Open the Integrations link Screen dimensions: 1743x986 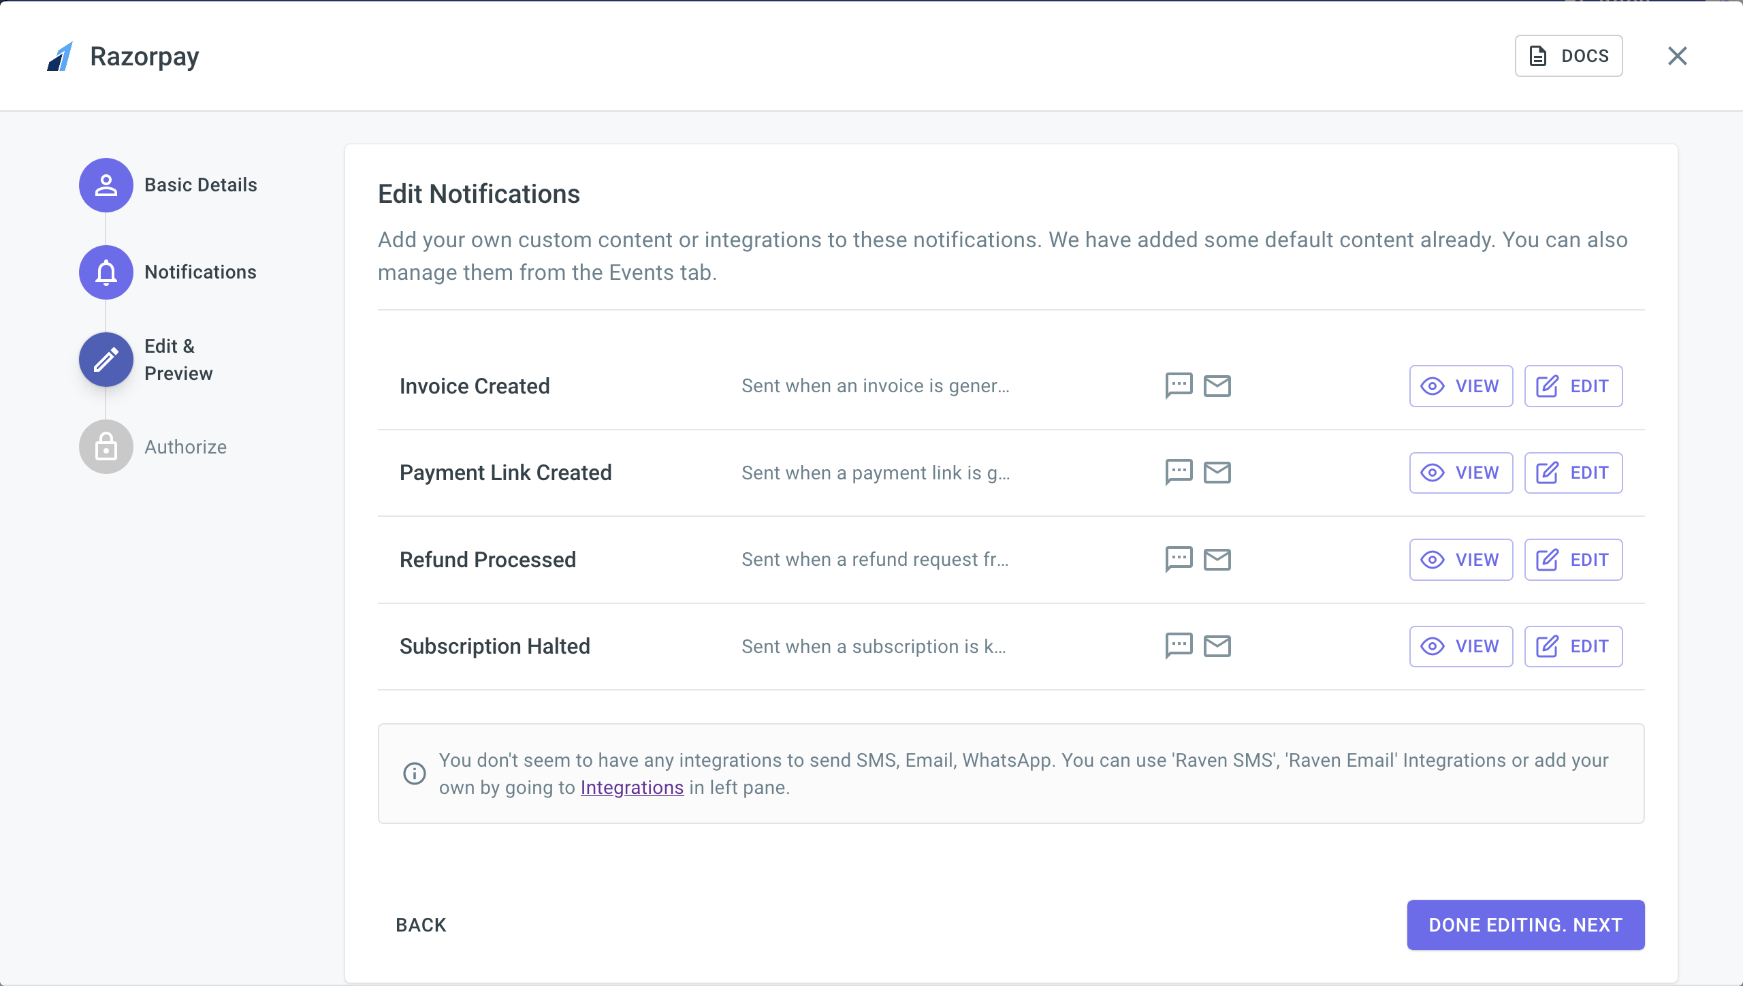tap(631, 788)
